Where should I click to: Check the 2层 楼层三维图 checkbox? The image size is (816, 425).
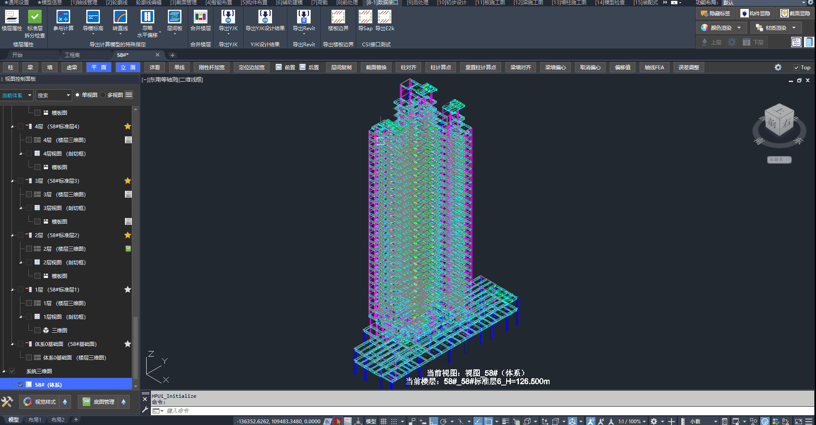pos(29,249)
